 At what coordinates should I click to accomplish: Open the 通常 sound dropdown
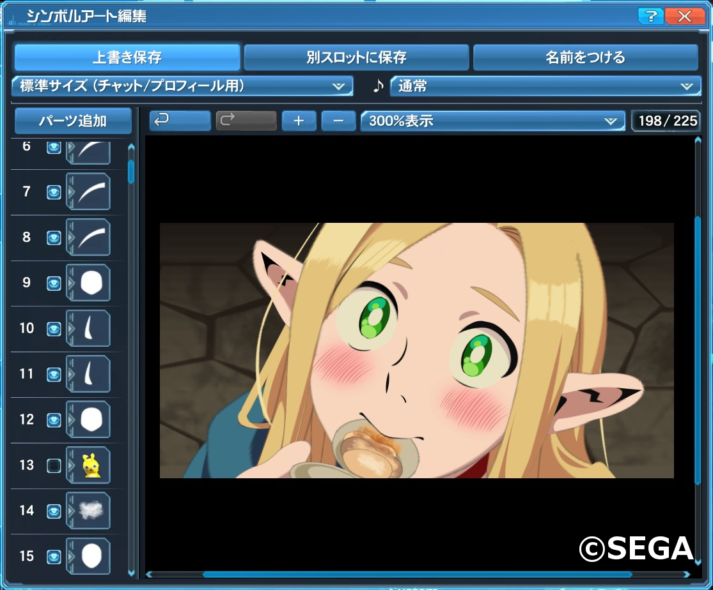pos(545,86)
